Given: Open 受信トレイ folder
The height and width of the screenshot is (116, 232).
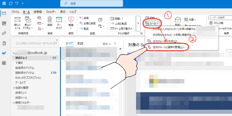Looking at the screenshot, I should point(35,58).
